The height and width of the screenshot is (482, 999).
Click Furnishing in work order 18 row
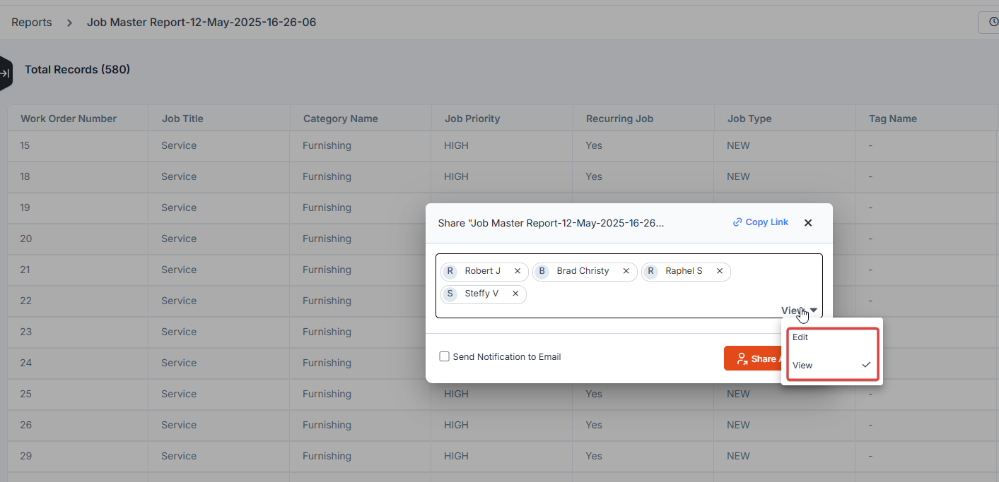coord(327,176)
